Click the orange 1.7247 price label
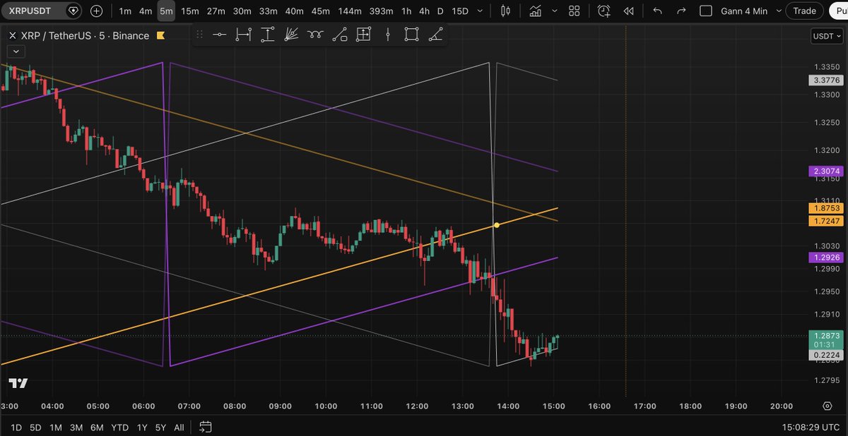848x436 pixels. [x=825, y=222]
